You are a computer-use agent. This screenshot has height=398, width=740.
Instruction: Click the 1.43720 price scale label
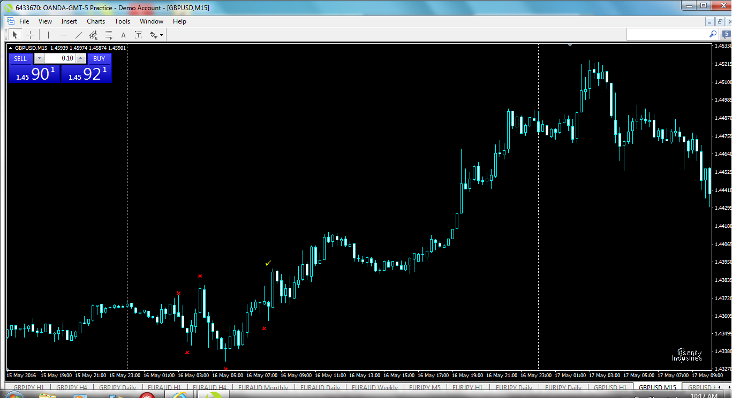click(x=723, y=298)
